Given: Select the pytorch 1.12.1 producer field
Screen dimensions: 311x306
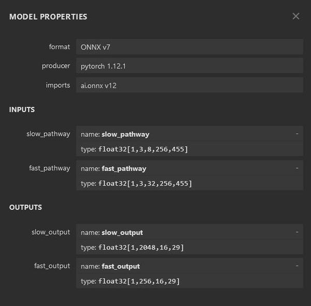Looking at the screenshot, I should [189, 66].
